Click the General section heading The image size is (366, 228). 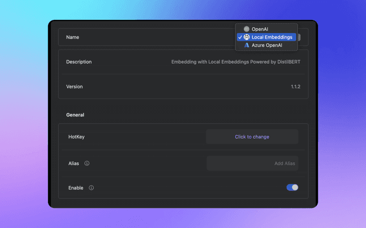pos(75,115)
